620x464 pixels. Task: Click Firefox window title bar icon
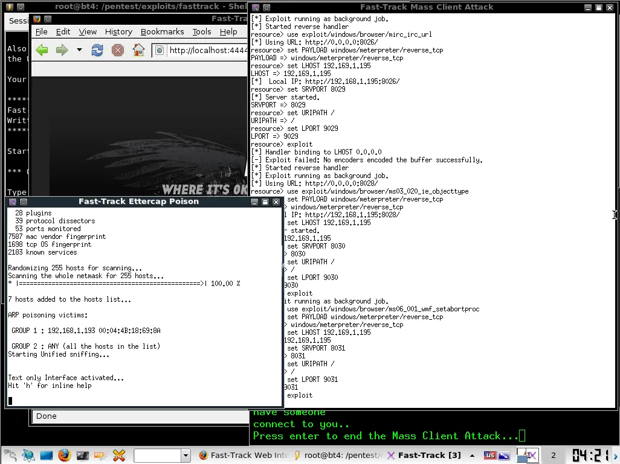click(x=37, y=19)
